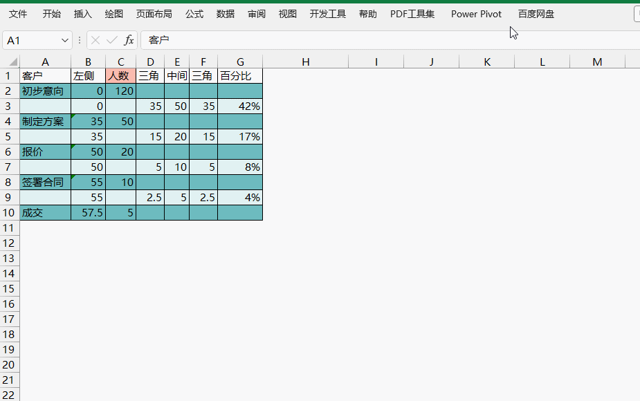Select column B header

(x=88, y=62)
